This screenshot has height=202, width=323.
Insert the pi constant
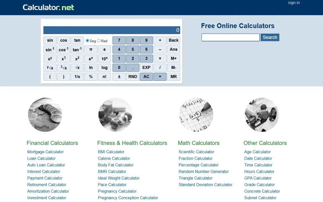91,49
